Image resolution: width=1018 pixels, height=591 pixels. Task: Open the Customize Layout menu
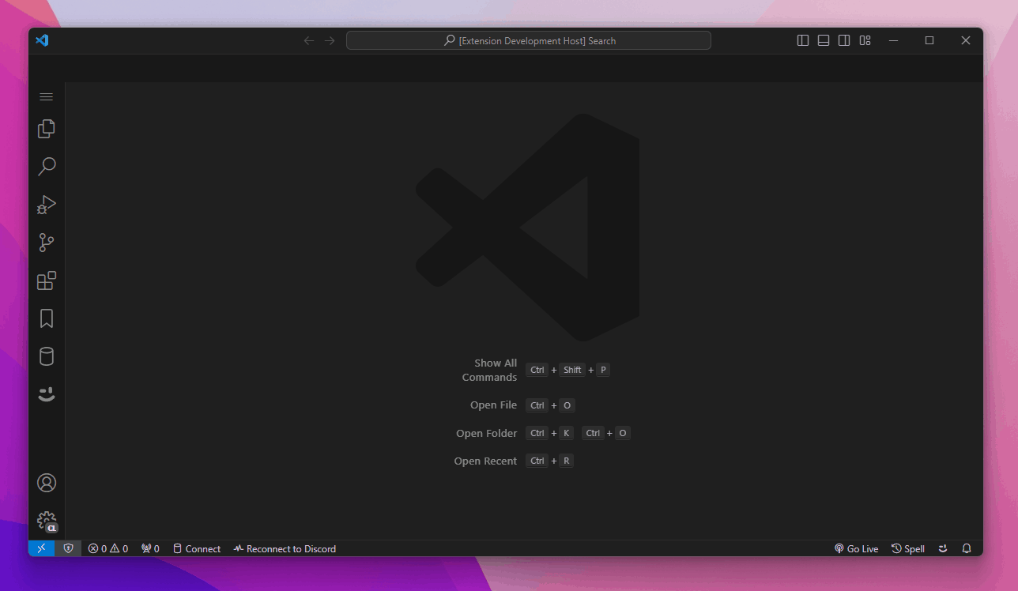[x=865, y=40]
